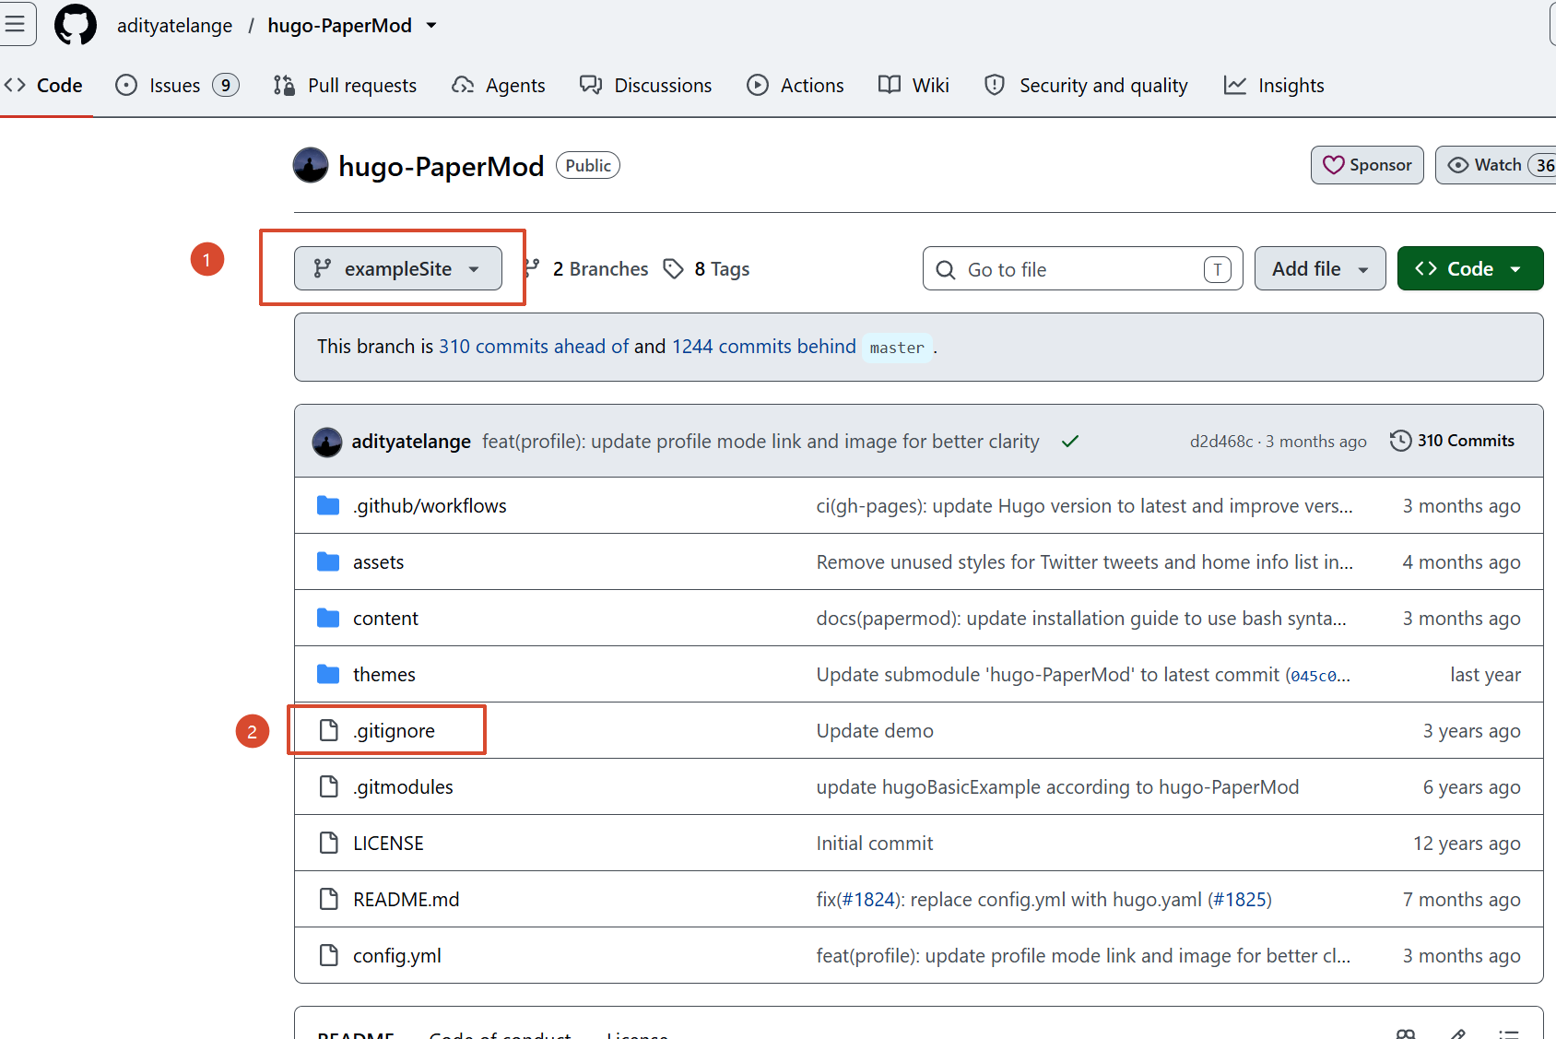Open the .github/workflows folder
Viewport: 1556px width, 1039px height.
[x=430, y=506]
